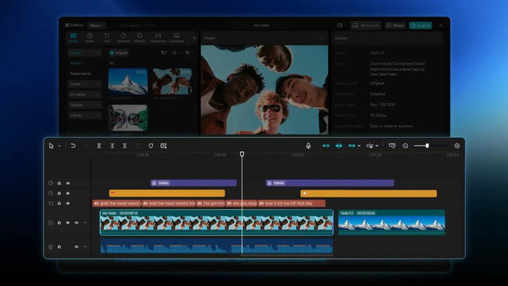Split the clip at the playhead
This screenshot has width=508, height=286.
(99, 146)
